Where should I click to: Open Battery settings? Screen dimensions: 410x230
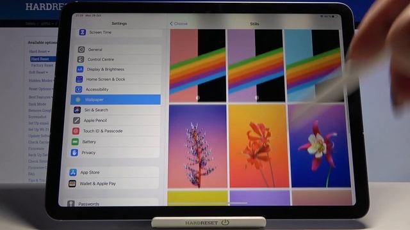click(x=115, y=142)
